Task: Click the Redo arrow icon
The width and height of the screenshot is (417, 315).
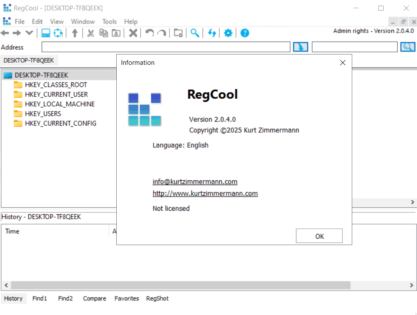Action: [x=162, y=33]
